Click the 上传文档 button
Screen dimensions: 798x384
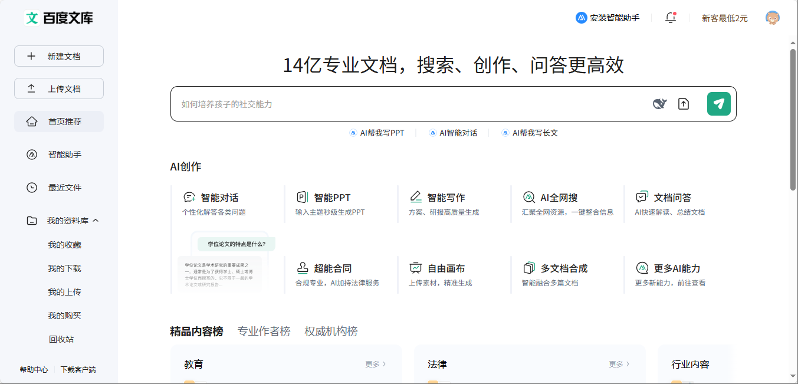tap(59, 88)
